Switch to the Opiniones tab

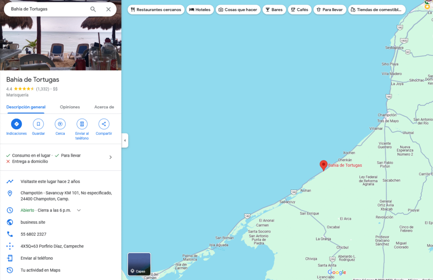pyautogui.click(x=70, y=107)
